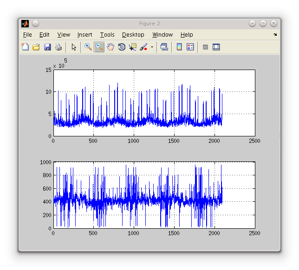This screenshot has height=270, width=299.
Task: Click the Hide Plot Tools button
Action: (x=205, y=47)
